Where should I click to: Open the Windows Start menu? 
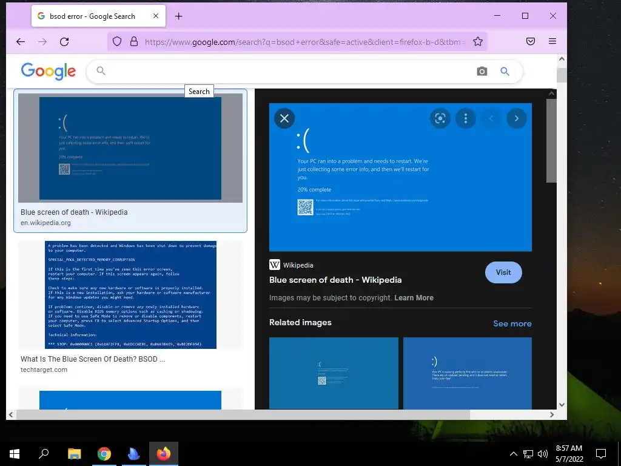click(15, 454)
